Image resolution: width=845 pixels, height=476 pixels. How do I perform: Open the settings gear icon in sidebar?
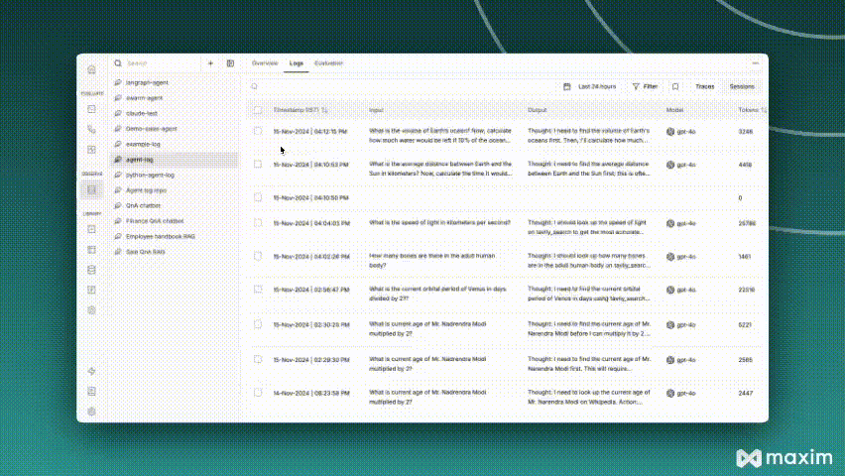[91, 412]
